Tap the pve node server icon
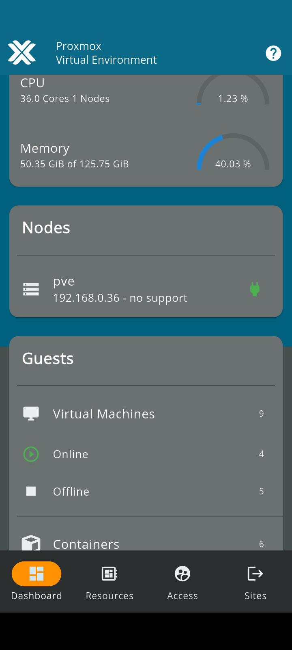 coord(31,289)
